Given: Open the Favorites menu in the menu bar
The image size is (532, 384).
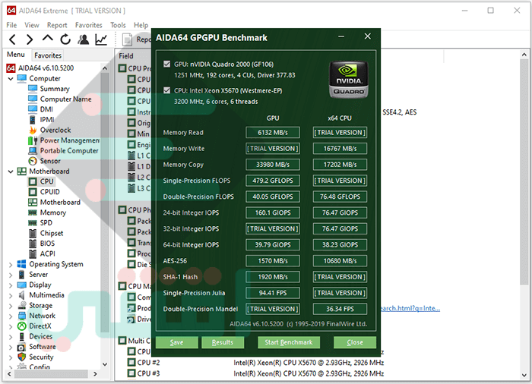Looking at the screenshot, I should pos(89,25).
